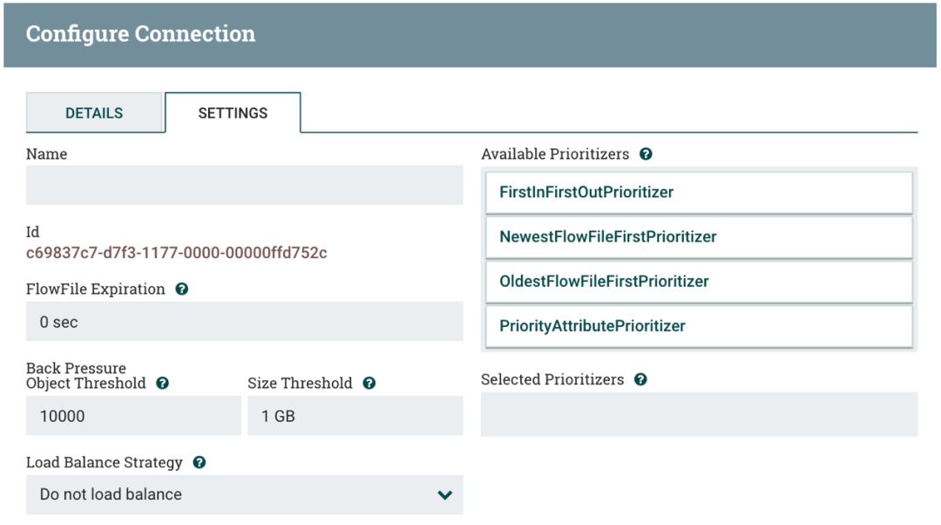
Task: Click the FlowFile Expiration field
Action: tap(244, 322)
